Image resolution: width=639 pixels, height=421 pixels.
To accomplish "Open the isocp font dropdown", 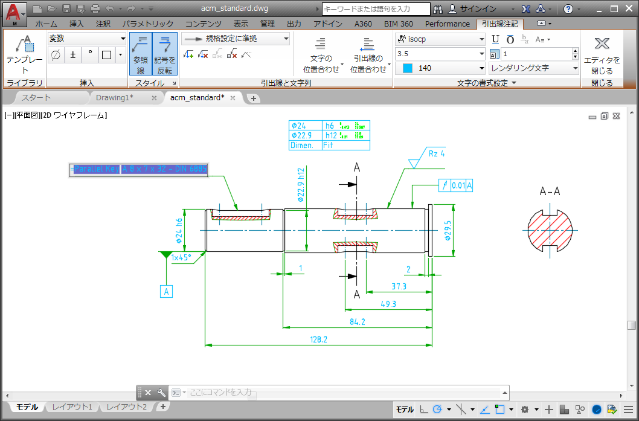I will pyautogui.click(x=440, y=39).
